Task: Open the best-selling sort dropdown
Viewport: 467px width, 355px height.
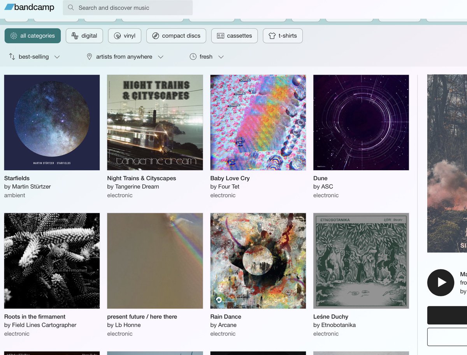Action: point(34,57)
